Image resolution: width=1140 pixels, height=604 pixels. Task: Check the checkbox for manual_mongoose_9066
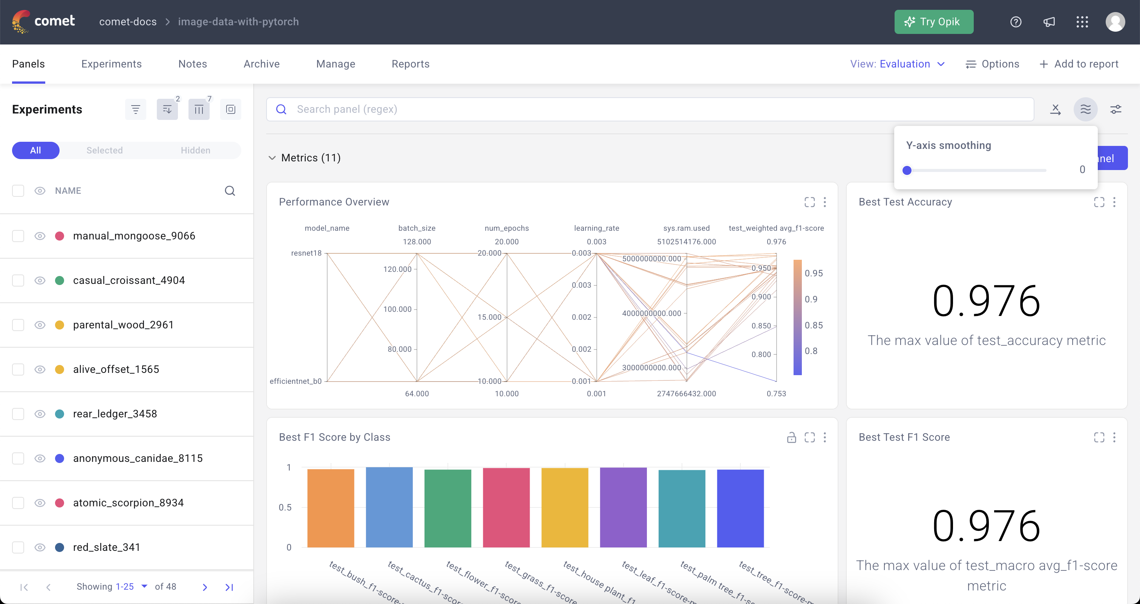[x=18, y=236]
